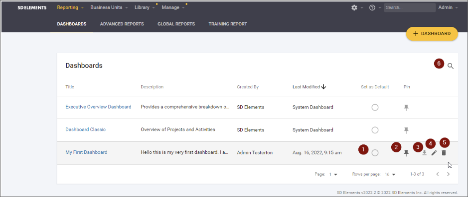Delete My First Dashboard with trash icon
The height and width of the screenshot is (197, 468).
click(444, 153)
